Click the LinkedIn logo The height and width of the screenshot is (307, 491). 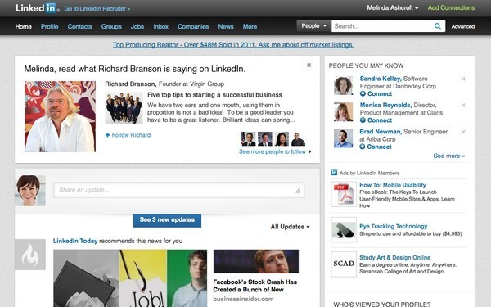point(38,8)
